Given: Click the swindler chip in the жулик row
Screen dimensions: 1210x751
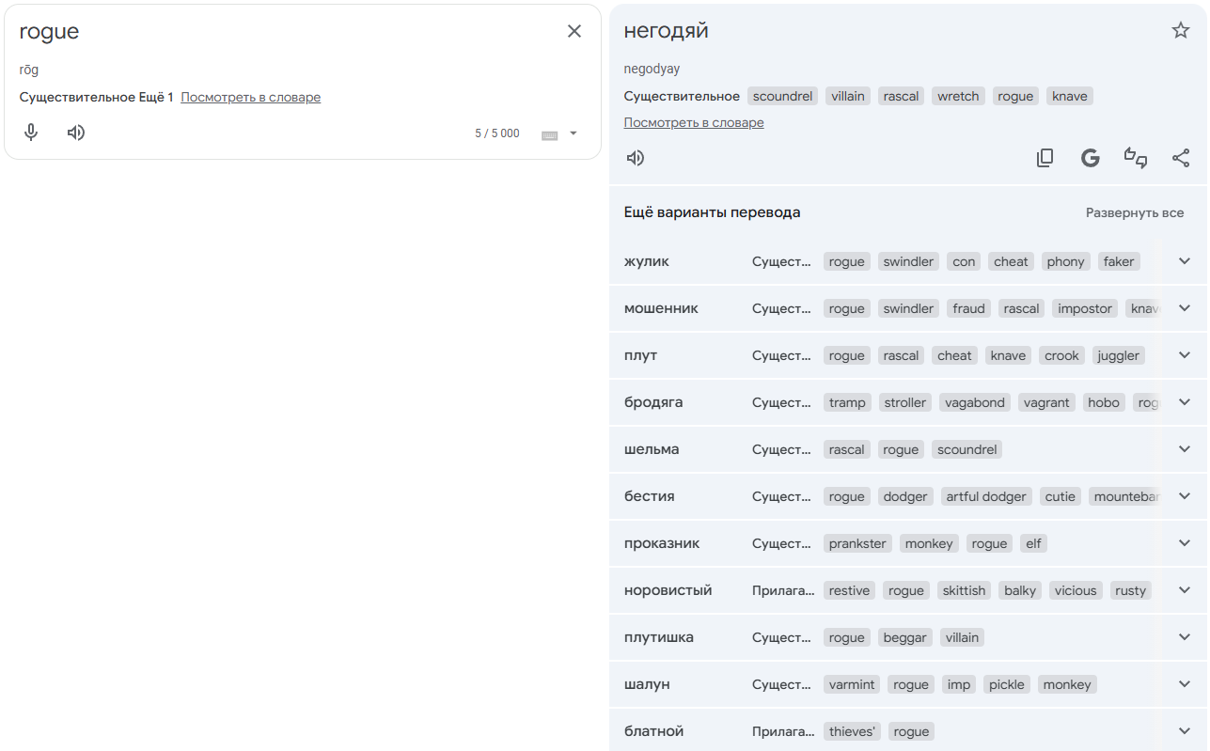Looking at the screenshot, I should (x=908, y=261).
